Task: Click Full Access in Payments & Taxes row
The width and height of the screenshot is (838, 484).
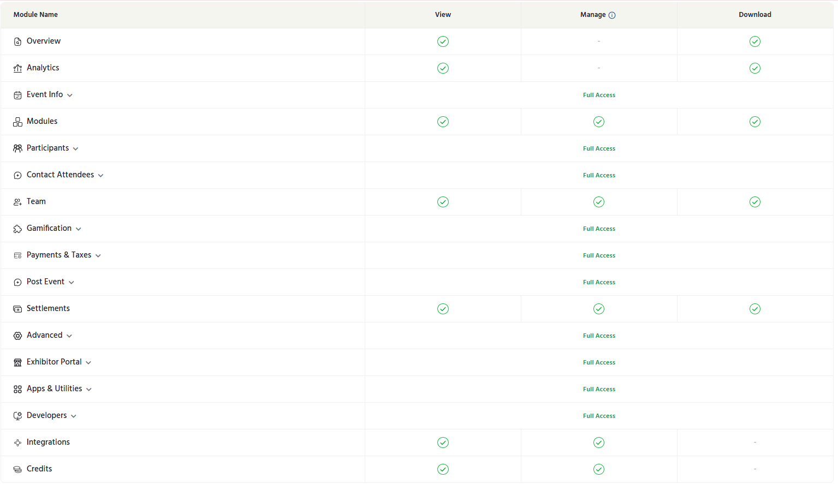Action: 599,255
